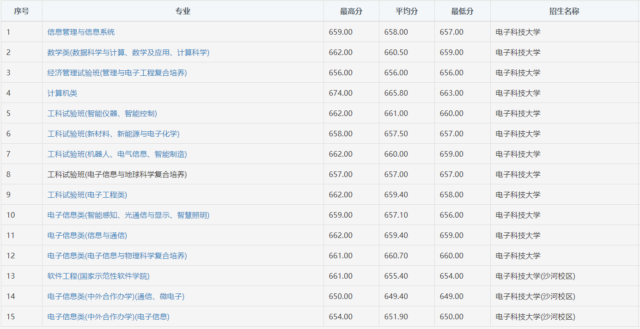Select highest score 650.00 in row 14
Screen dimensions: 640x329
(341, 296)
